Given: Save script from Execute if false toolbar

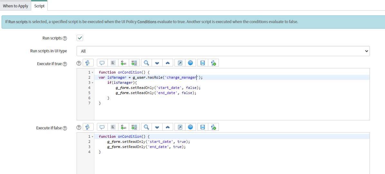Looking at the screenshot, I should click(x=202, y=127).
